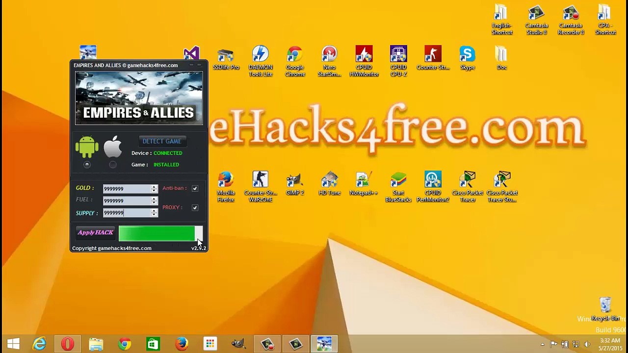Open GIMP 2 desktop shortcut

click(295, 184)
